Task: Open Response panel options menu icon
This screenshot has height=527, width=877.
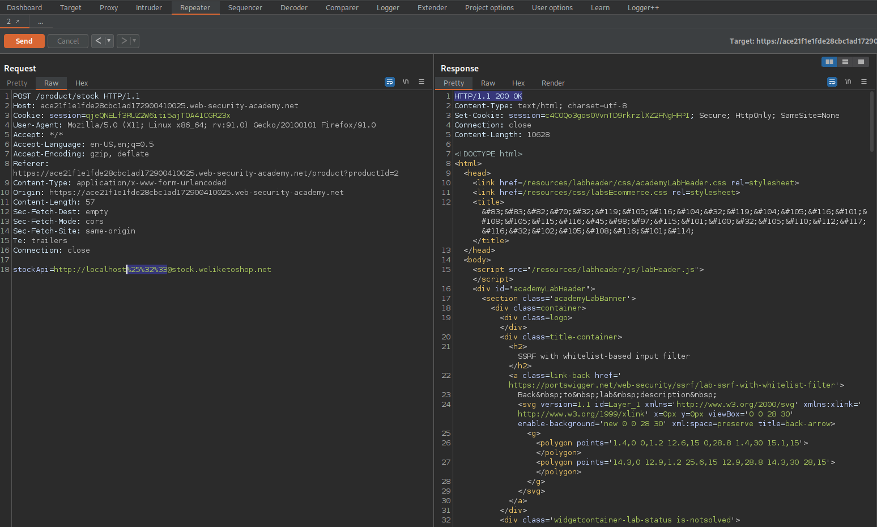Action: click(x=864, y=82)
